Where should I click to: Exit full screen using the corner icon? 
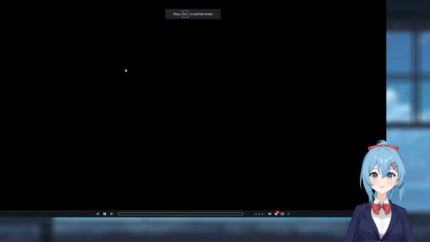289,214
